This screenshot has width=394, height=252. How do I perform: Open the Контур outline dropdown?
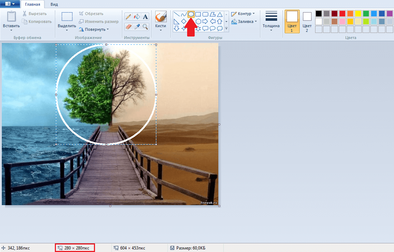pos(244,14)
